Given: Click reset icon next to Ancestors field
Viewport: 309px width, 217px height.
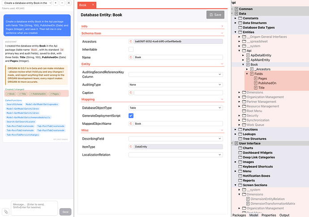Looking at the screenshot, I should click(131, 41).
